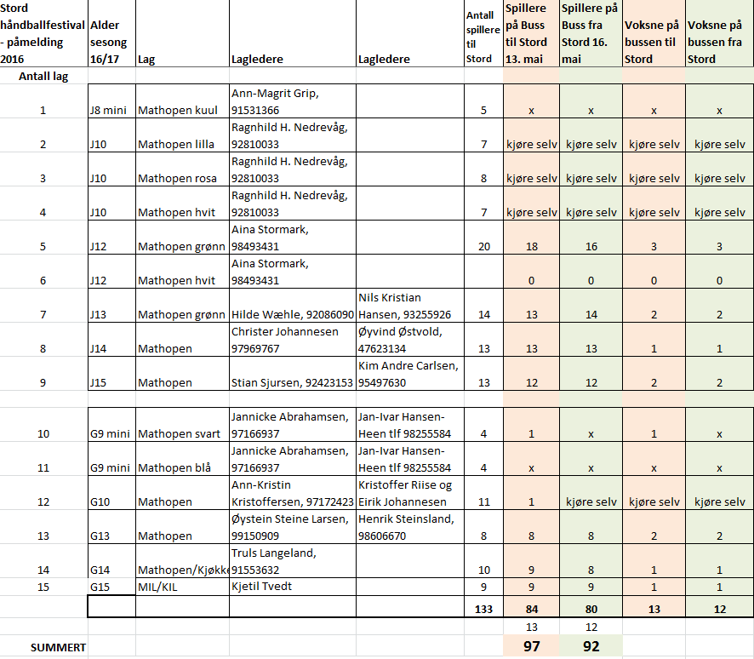The height and width of the screenshot is (659, 754).
Task: Select the total players cell showing 133
Action: point(483,608)
